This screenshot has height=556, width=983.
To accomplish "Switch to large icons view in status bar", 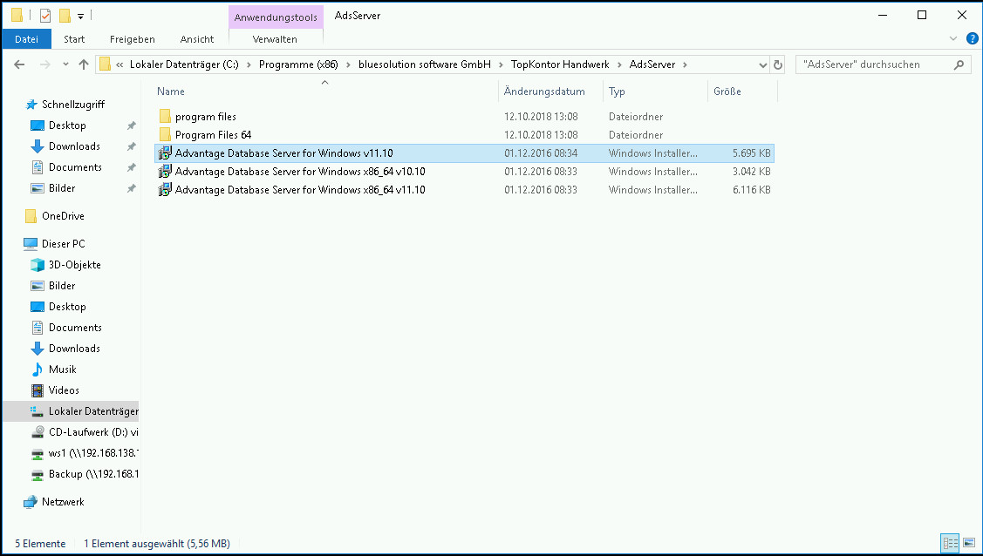I will tap(968, 543).
